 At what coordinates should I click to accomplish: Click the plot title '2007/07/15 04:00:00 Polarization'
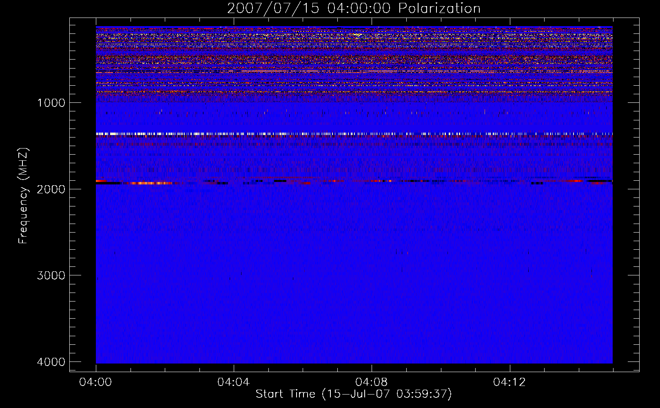pyautogui.click(x=354, y=9)
